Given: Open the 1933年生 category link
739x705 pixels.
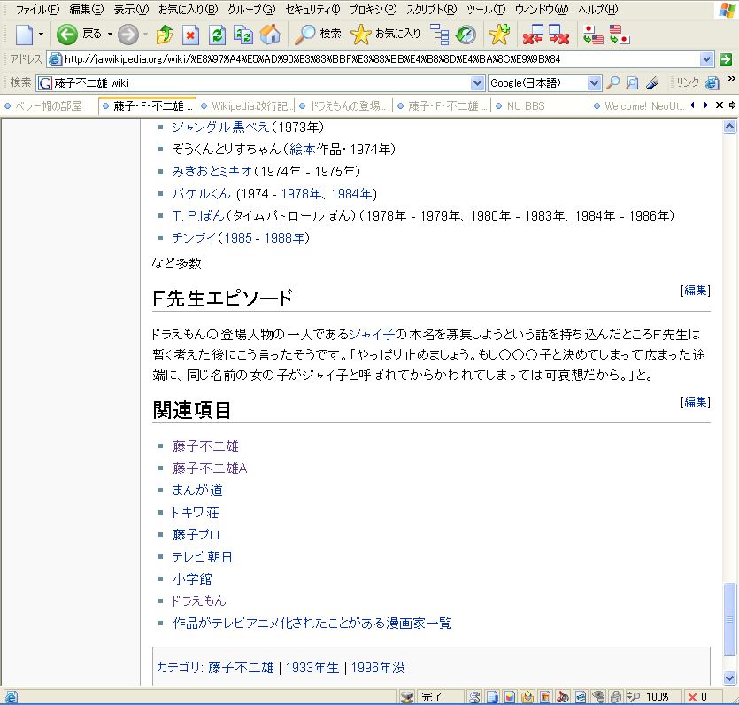Looking at the screenshot, I should [x=312, y=668].
